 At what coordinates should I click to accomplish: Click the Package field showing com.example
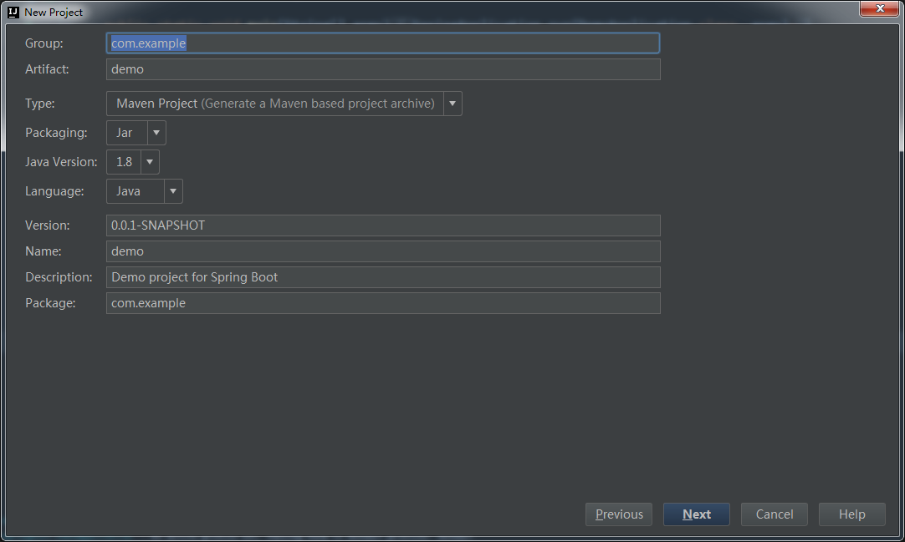pos(383,302)
